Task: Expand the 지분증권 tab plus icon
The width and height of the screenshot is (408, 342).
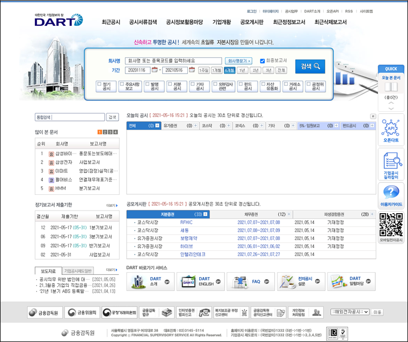Action: click(205, 214)
